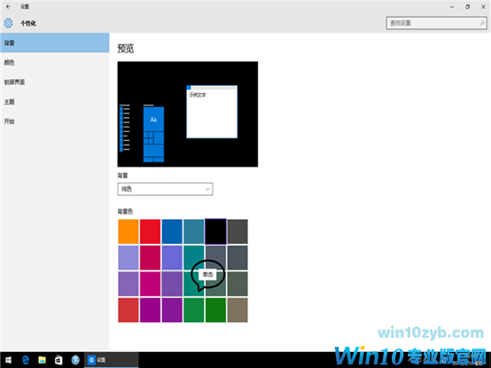Choose the gray-green swatch ending third row
The image size is (491, 368).
[238, 284]
